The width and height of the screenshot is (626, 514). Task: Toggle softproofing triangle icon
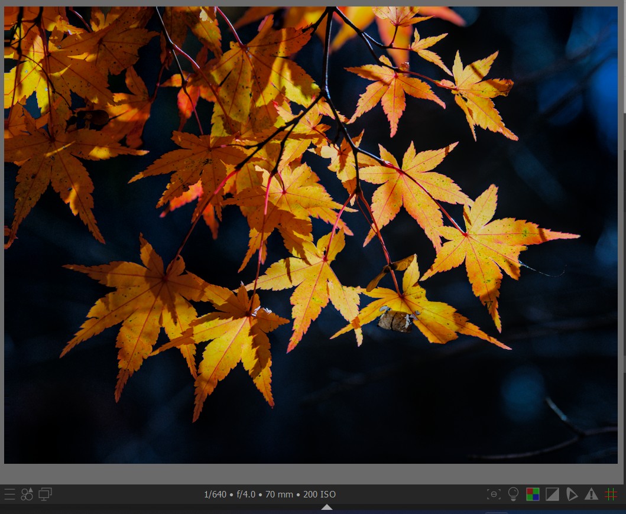(x=572, y=494)
